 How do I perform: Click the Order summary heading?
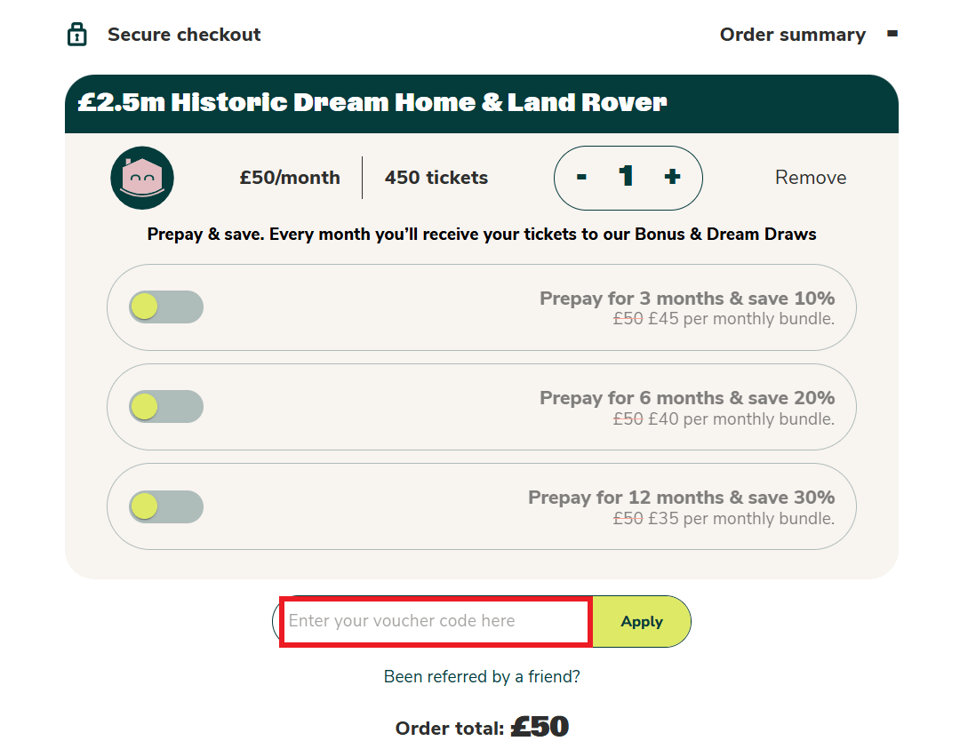tap(792, 35)
